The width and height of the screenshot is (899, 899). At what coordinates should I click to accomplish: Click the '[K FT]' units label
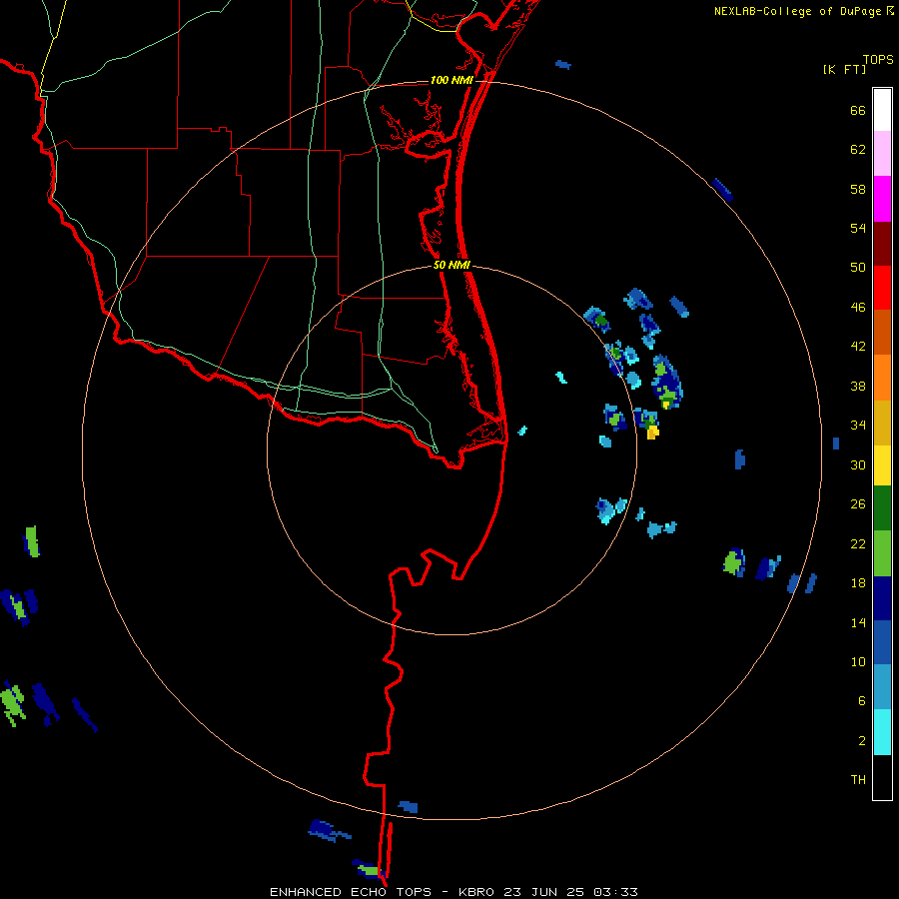coord(844,69)
